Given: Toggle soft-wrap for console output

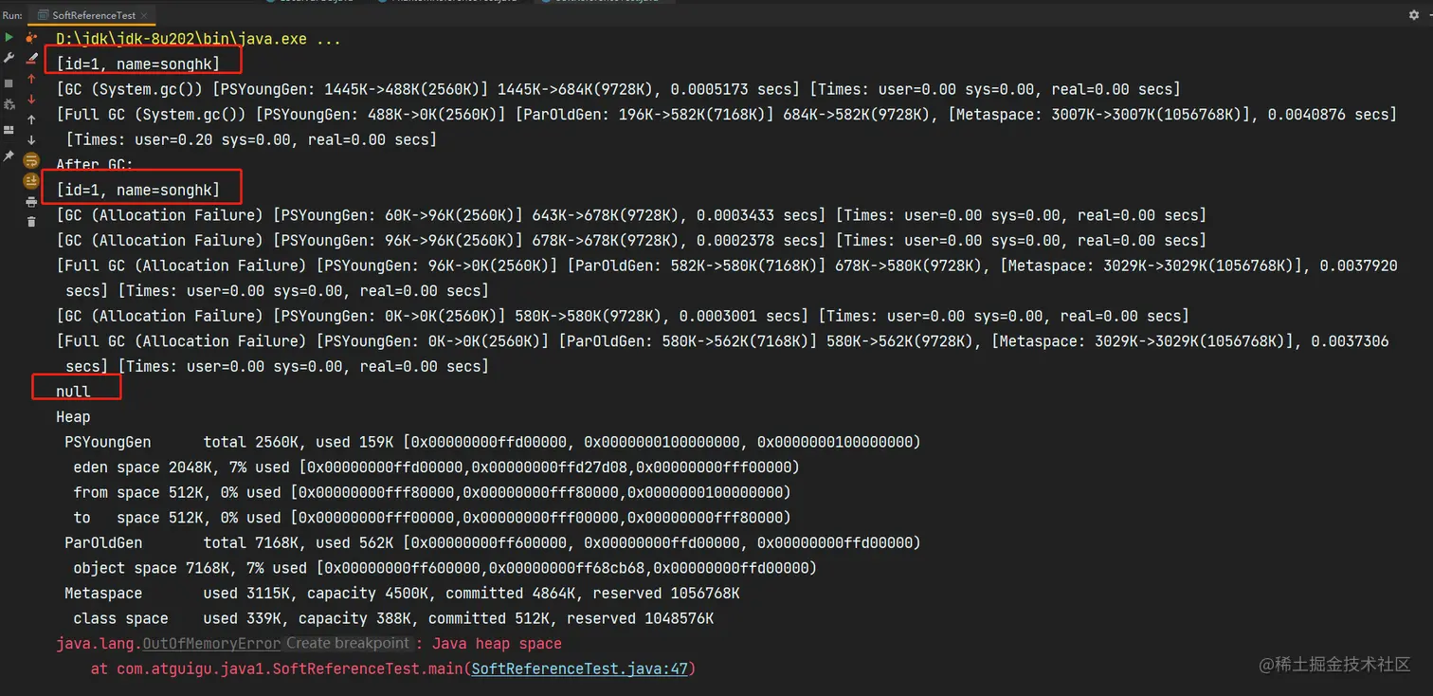Looking at the screenshot, I should 31,160.
